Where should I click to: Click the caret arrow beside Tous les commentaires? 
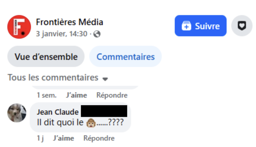point(105,79)
